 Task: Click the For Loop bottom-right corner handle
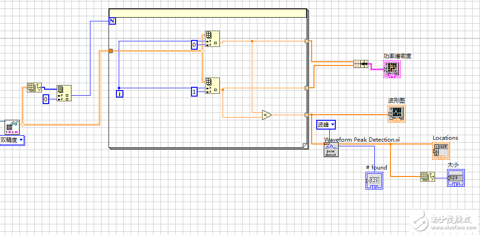(304, 145)
